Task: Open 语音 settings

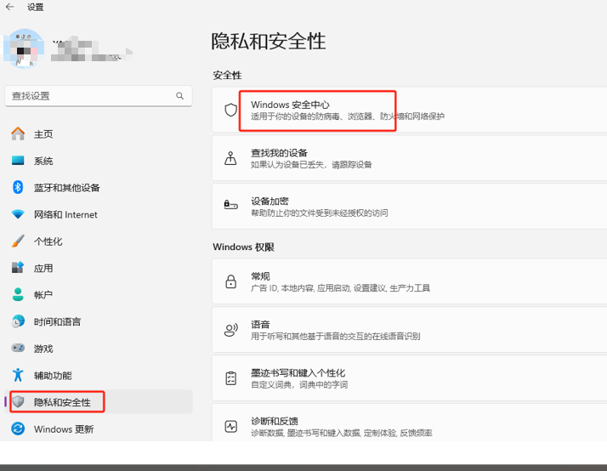Action: point(410,330)
